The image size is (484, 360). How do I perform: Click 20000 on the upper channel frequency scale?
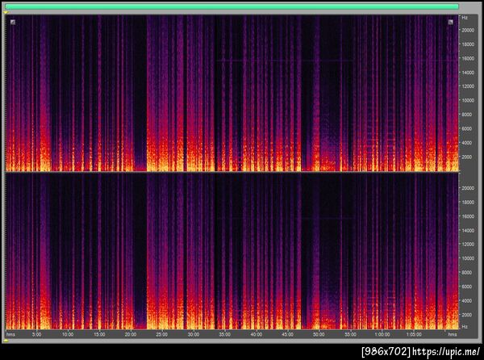coord(468,30)
